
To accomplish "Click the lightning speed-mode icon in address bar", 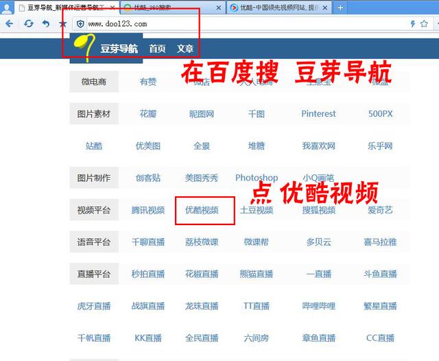I will click(x=413, y=24).
